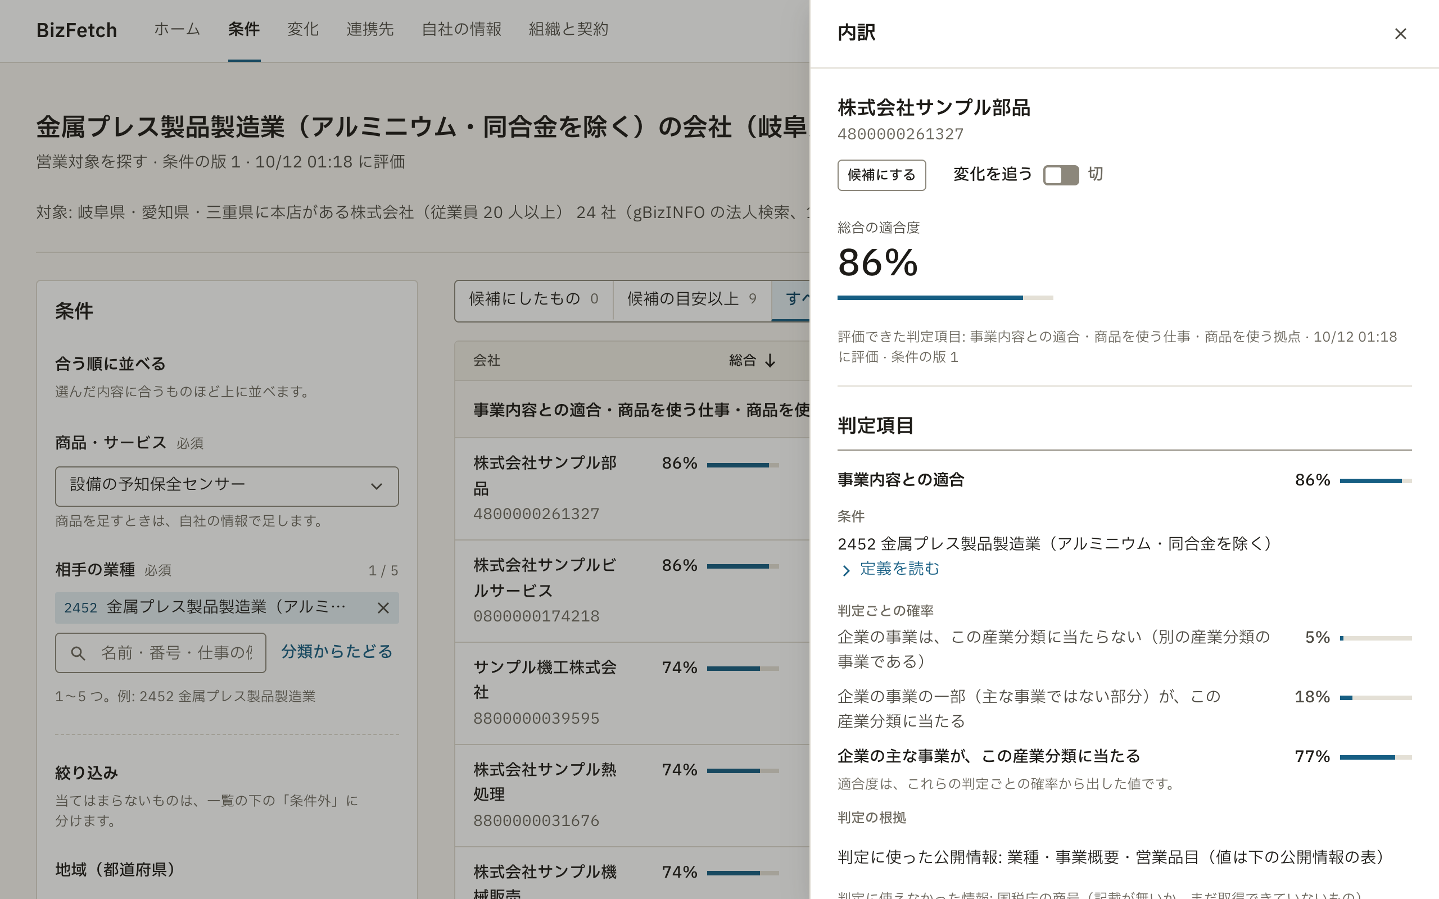Viewport: 1439px width, 899px height.
Task: Open the 設備の予知保全センサー product dropdown
Action: point(227,486)
